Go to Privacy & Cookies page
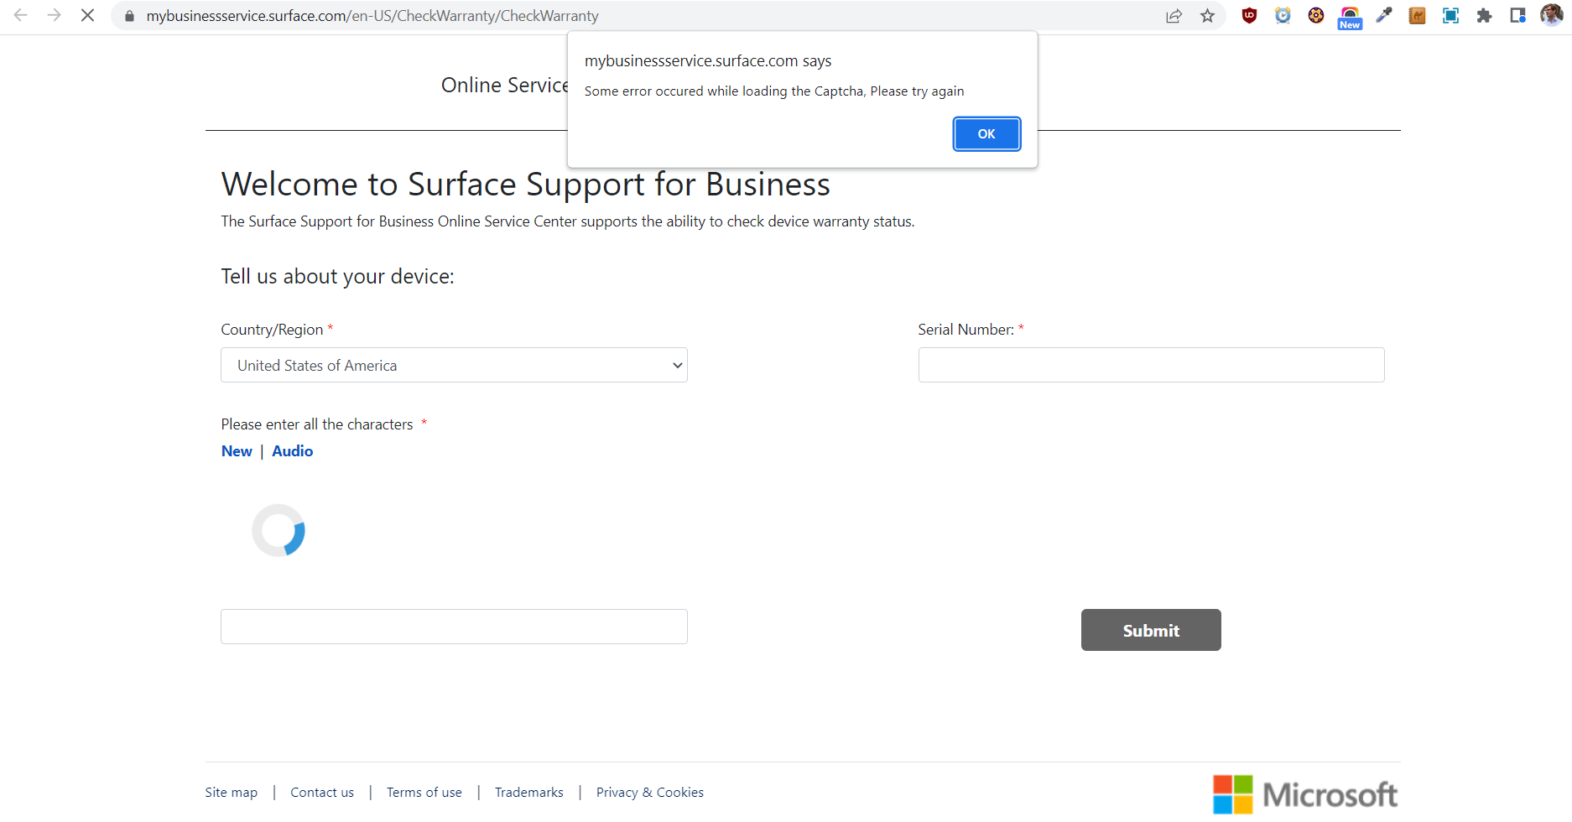 [x=649, y=792]
